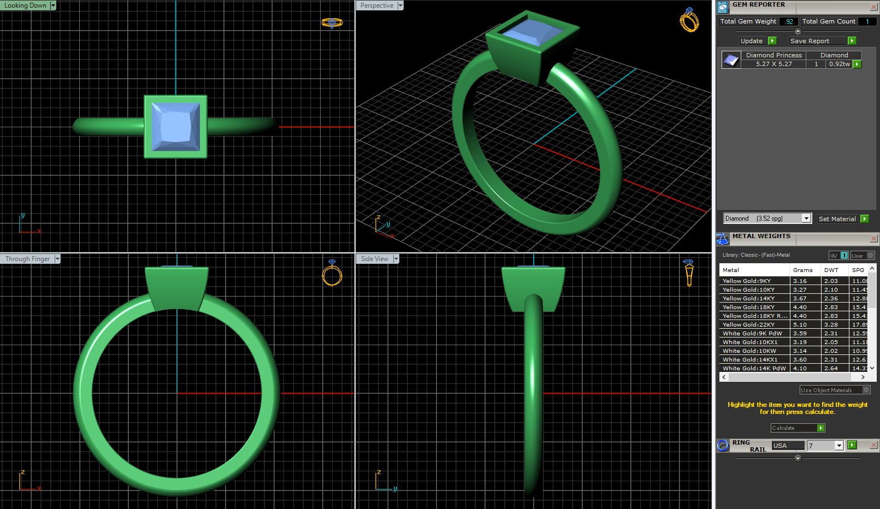Click the Gem Reporter panel icon
This screenshot has height=509, width=880.
pyautogui.click(x=723, y=7)
